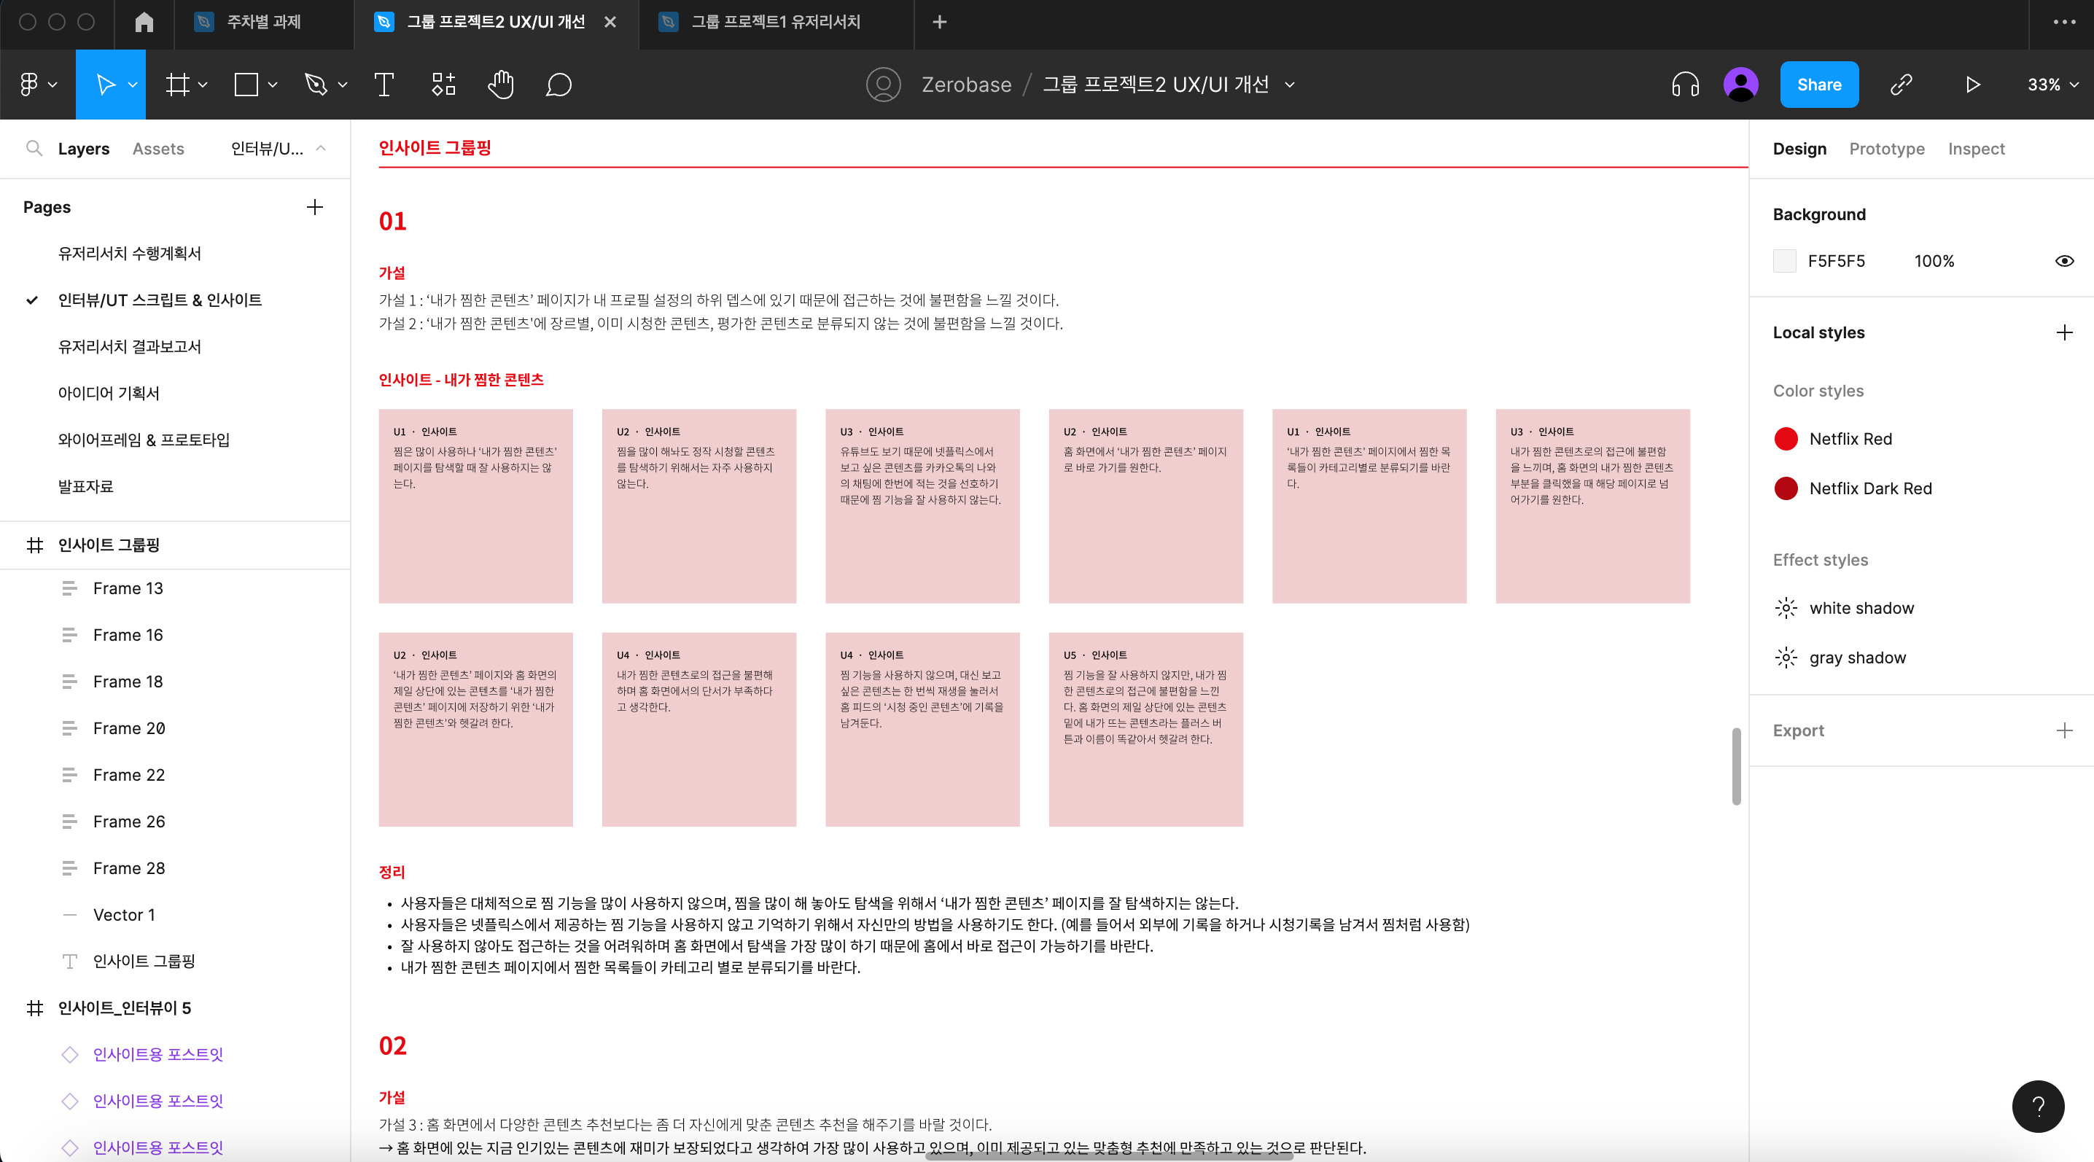Open the 유저리서치 결과보고서 page

(130, 346)
